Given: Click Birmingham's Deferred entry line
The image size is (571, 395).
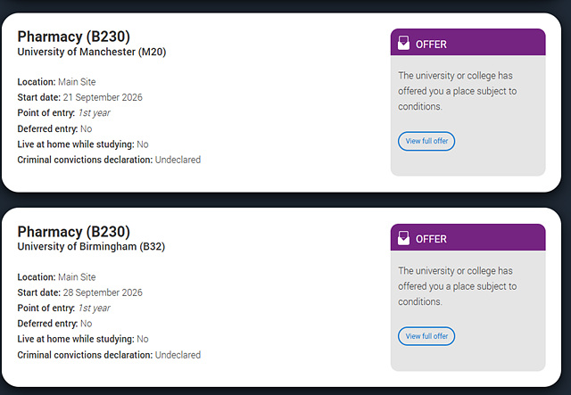Looking at the screenshot, I should [54, 324].
